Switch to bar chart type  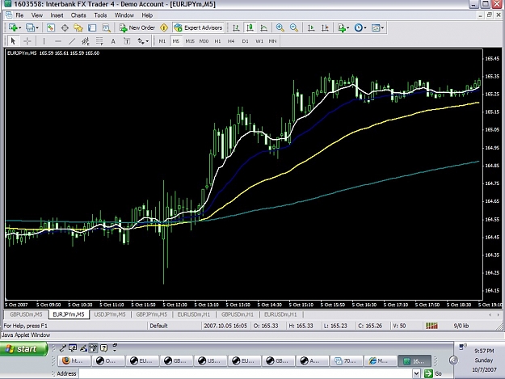click(x=236, y=27)
